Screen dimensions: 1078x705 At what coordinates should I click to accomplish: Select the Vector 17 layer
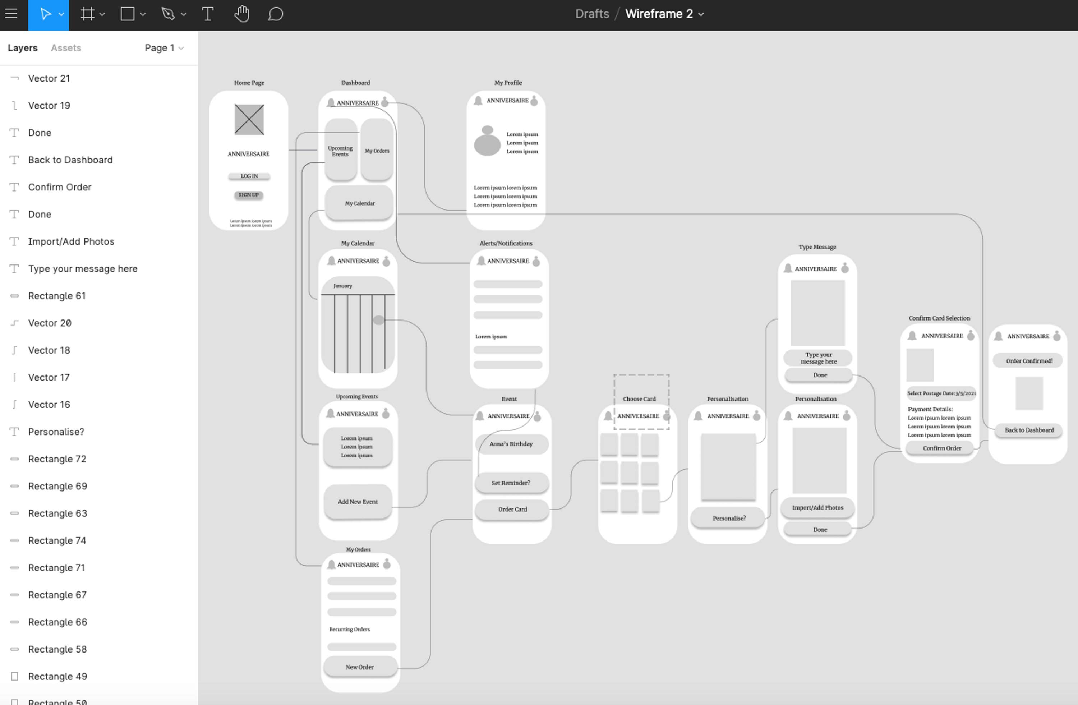(x=99, y=377)
